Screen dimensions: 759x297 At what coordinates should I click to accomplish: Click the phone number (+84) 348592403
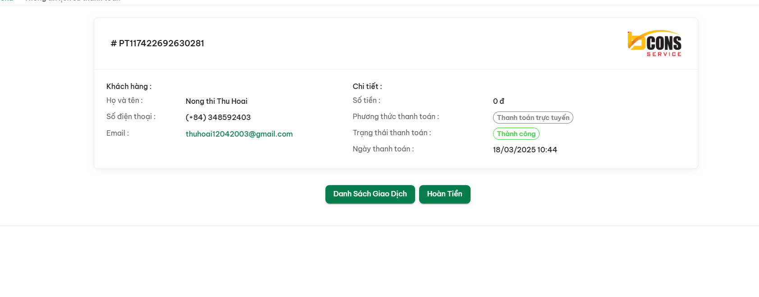218,117
